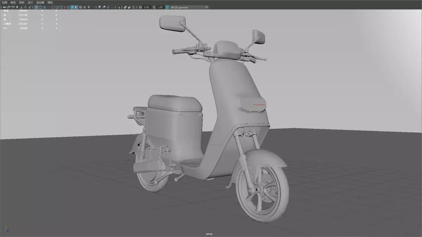Click the edge count value 1731156
422x237 pixels.
(23, 15)
